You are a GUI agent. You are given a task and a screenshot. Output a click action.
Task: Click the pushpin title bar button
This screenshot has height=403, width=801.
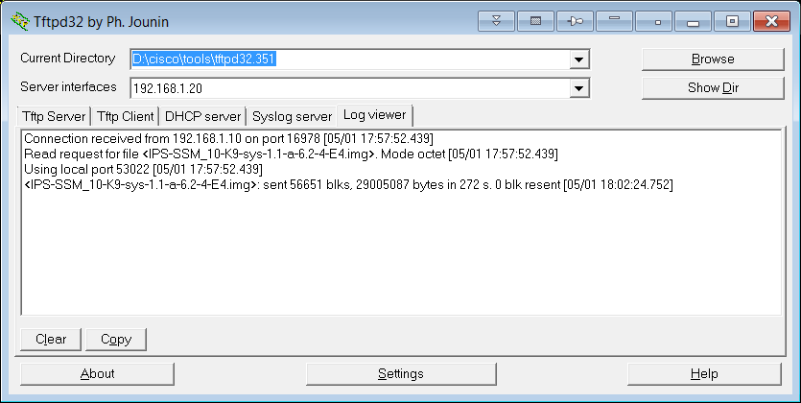(x=575, y=21)
